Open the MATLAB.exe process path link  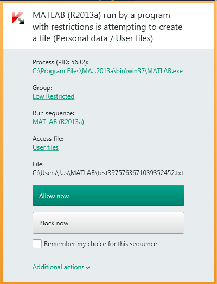[x=107, y=71]
